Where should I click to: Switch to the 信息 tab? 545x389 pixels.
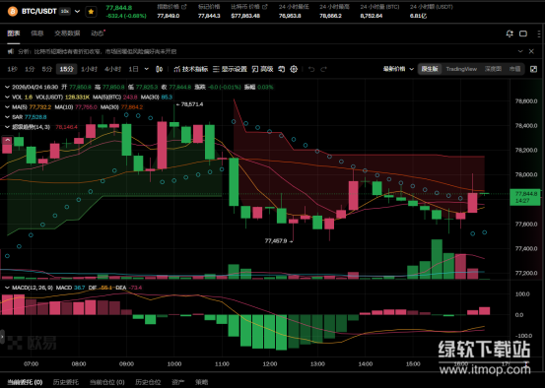point(37,33)
